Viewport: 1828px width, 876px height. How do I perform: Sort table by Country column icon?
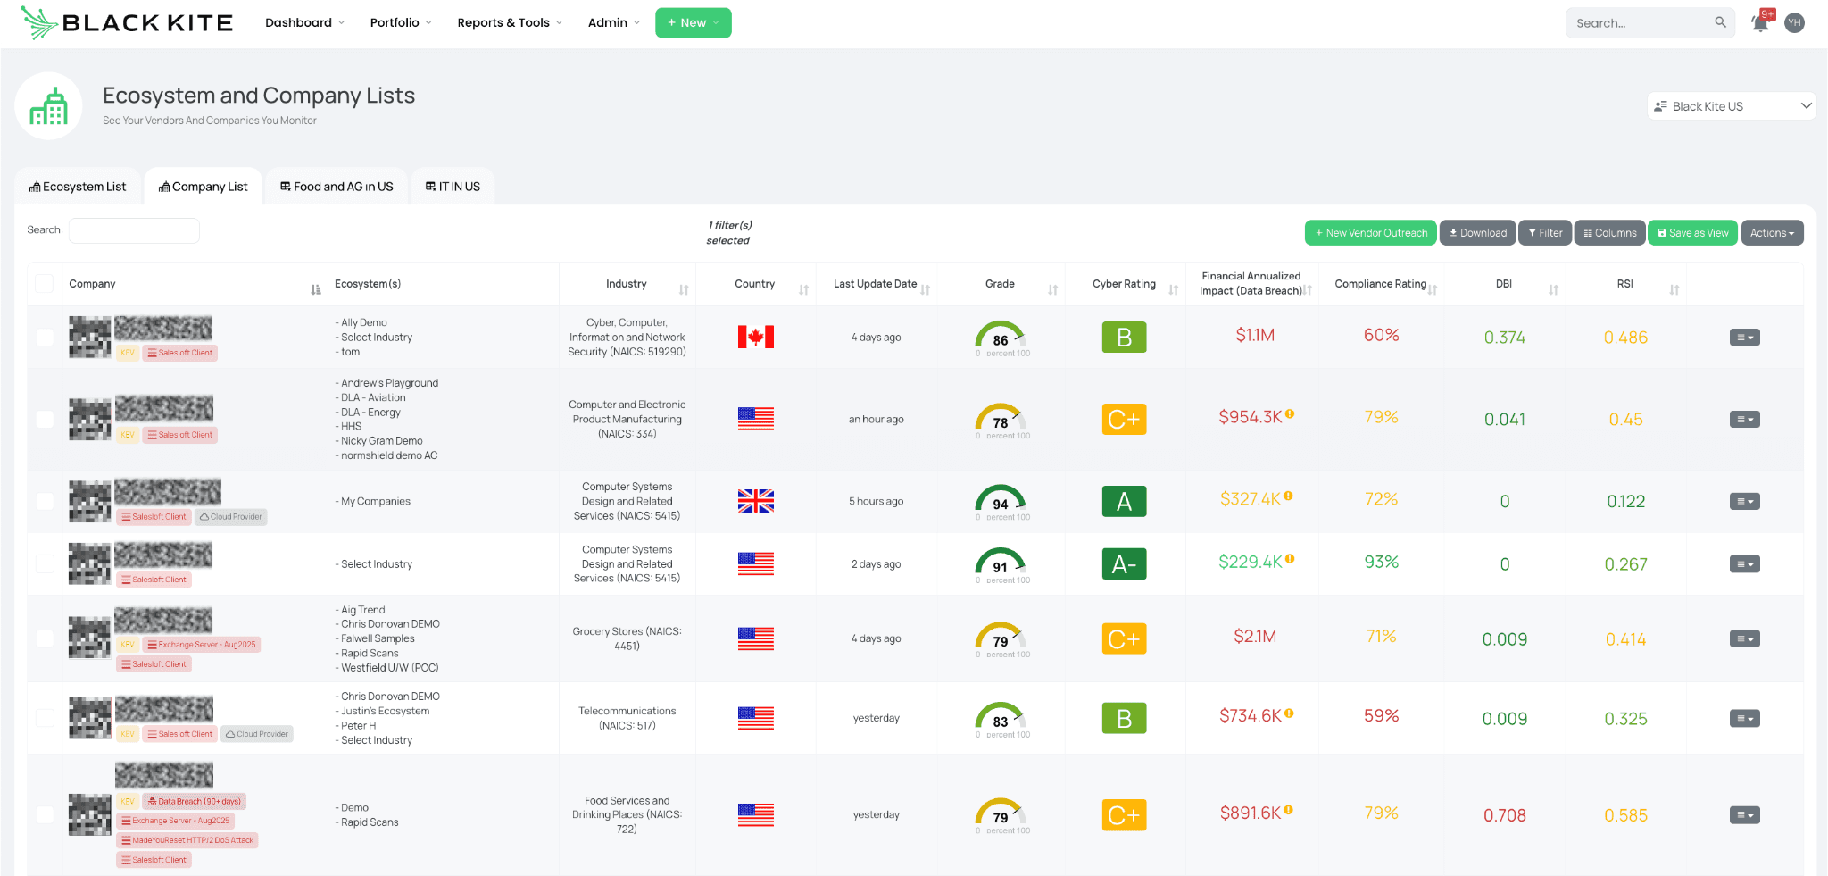(x=803, y=289)
